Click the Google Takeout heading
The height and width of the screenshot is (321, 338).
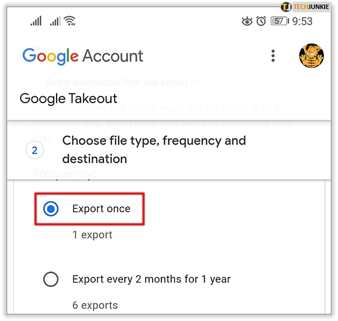[x=68, y=99]
